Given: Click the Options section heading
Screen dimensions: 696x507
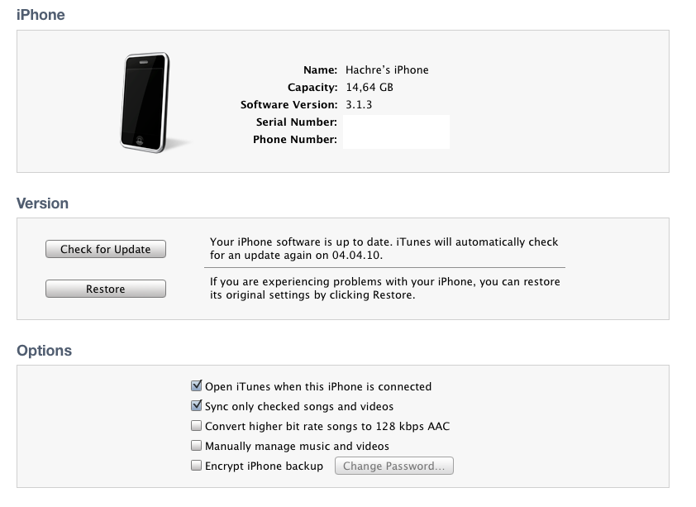Looking at the screenshot, I should (x=45, y=351).
